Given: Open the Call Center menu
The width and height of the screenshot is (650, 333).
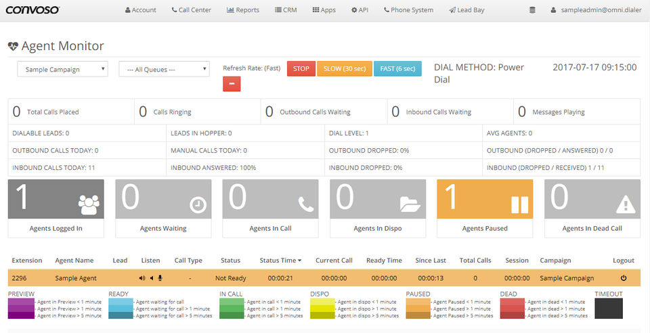Looking at the screenshot, I should pos(191,10).
